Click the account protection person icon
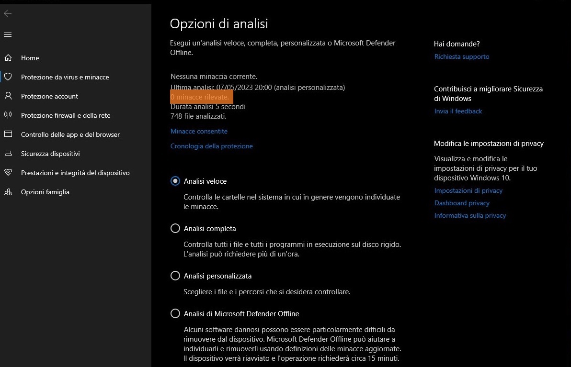This screenshot has height=367, width=571. click(8, 96)
